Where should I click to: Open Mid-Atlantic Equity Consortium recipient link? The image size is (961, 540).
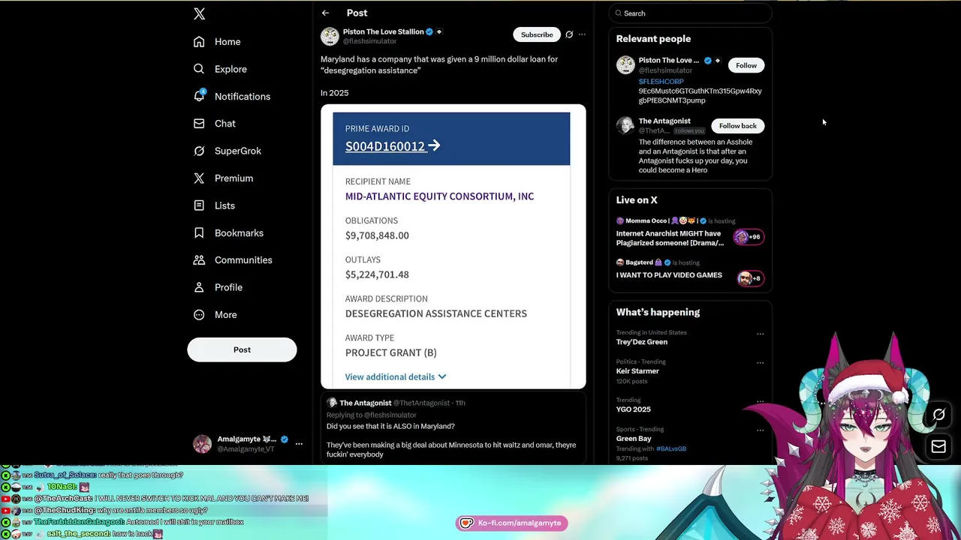pyautogui.click(x=439, y=196)
